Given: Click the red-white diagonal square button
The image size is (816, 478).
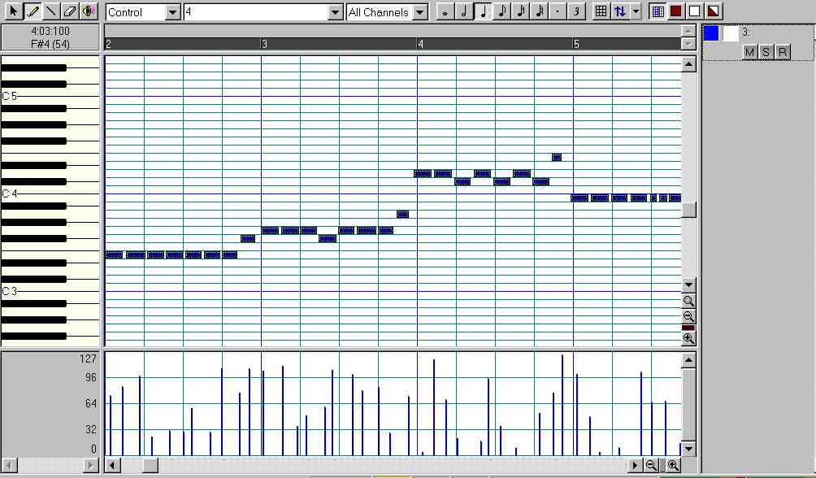Looking at the screenshot, I should tap(714, 11).
